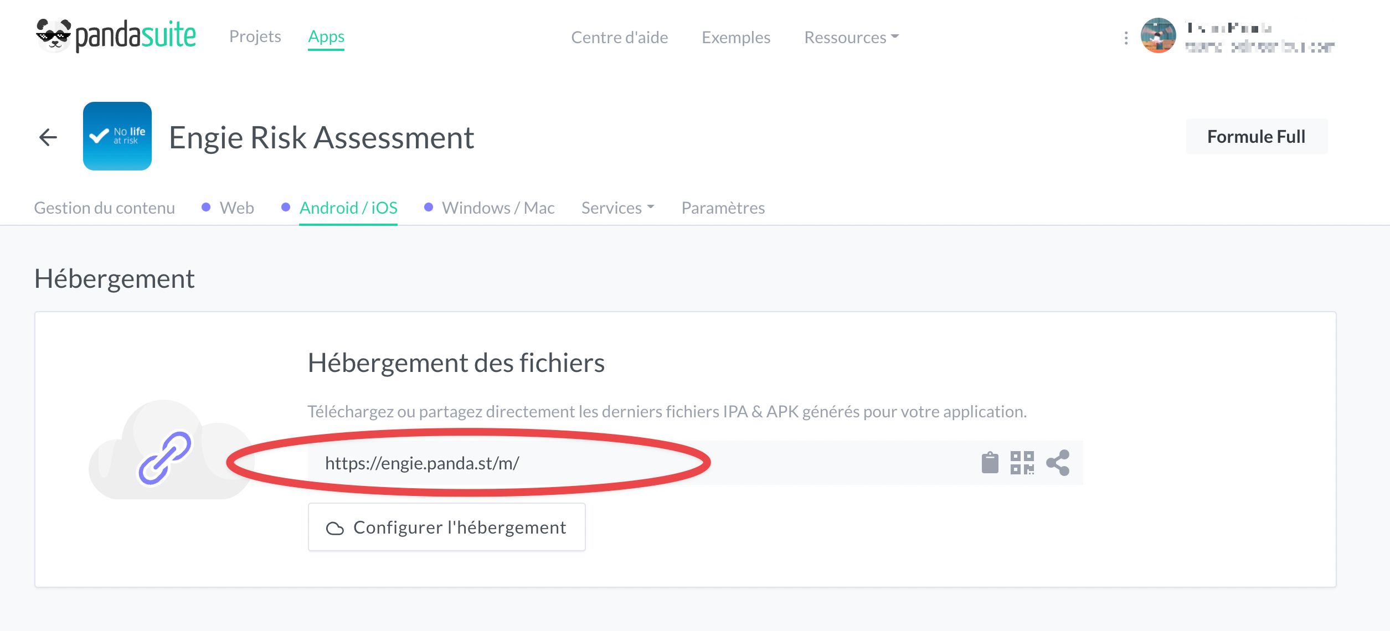The height and width of the screenshot is (631, 1390).
Task: Open the Engie Risk Assessment app icon
Action: [117, 136]
